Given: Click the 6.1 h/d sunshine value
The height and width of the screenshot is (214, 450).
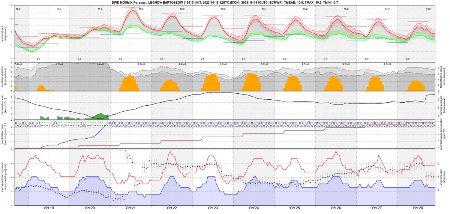Looking at the screenshot, I should click(x=223, y=64).
